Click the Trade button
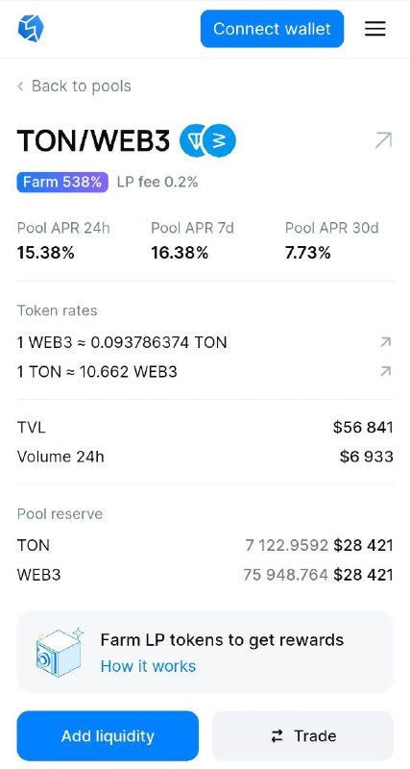This screenshot has width=410, height=769. coord(302,735)
